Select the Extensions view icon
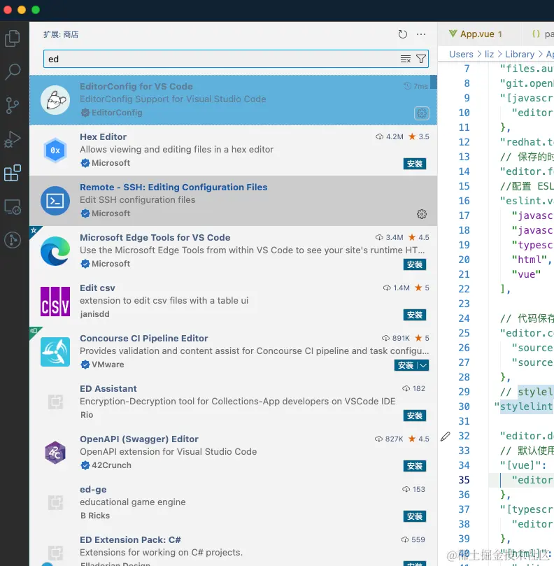This screenshot has height=566, width=554. click(13, 173)
